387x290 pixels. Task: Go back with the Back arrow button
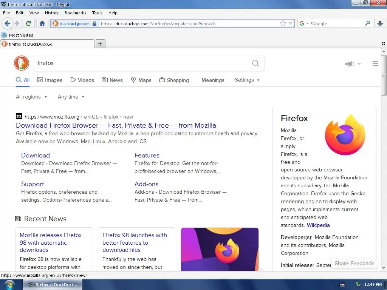tap(8, 23)
